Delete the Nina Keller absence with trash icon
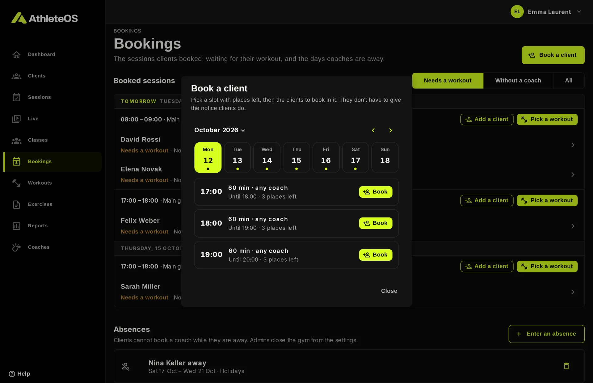This screenshot has width=593, height=383. point(566,366)
